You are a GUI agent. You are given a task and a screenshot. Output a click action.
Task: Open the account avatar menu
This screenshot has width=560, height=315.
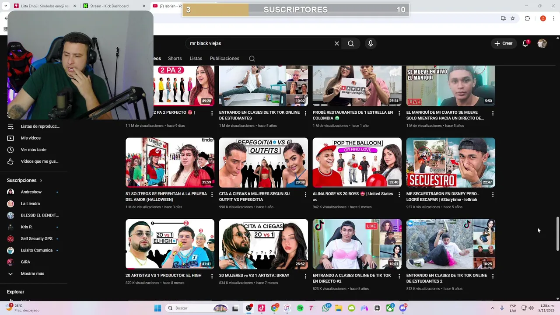[542, 43]
